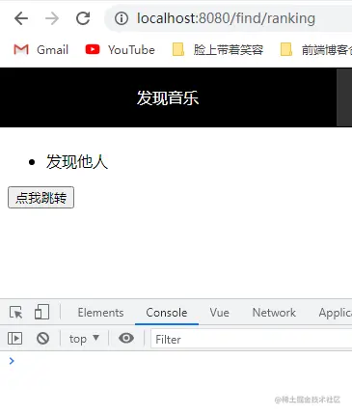The width and height of the screenshot is (352, 415).
Task: Open site info icon in address bar
Action: [x=122, y=18]
